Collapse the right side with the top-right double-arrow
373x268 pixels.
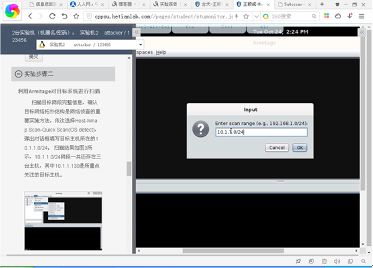361,32
